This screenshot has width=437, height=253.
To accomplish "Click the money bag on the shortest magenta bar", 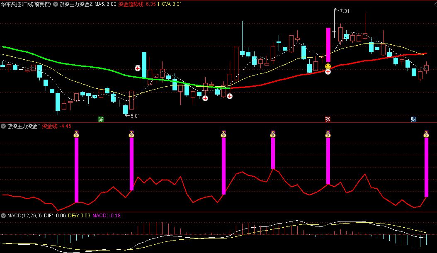I will pyautogui.click(x=273, y=134).
